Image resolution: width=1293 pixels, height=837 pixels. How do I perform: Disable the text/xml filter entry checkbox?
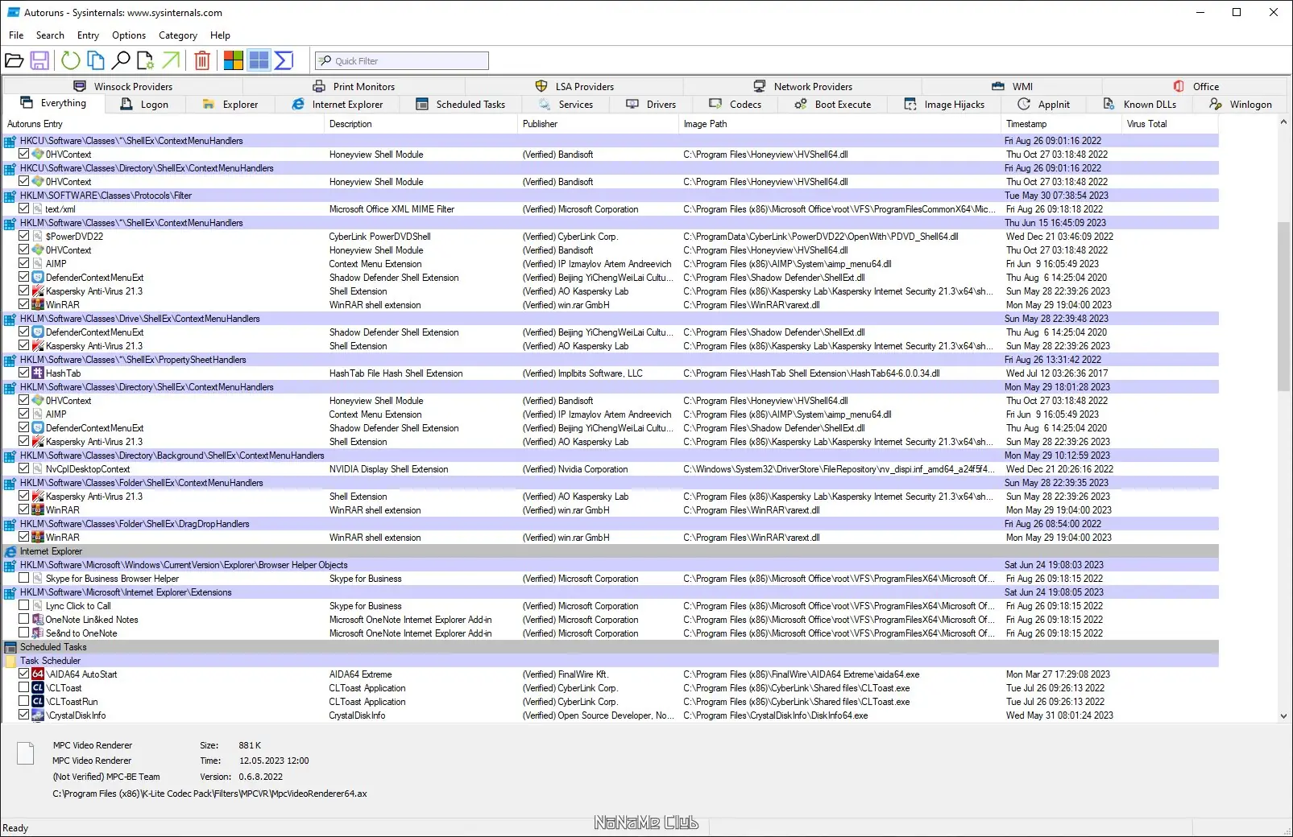tap(24, 209)
